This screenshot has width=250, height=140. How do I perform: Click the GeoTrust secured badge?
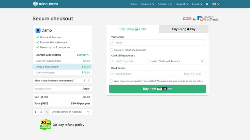click(x=208, y=19)
